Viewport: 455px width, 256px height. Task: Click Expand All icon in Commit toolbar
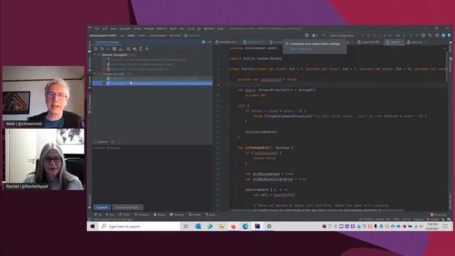141,49
